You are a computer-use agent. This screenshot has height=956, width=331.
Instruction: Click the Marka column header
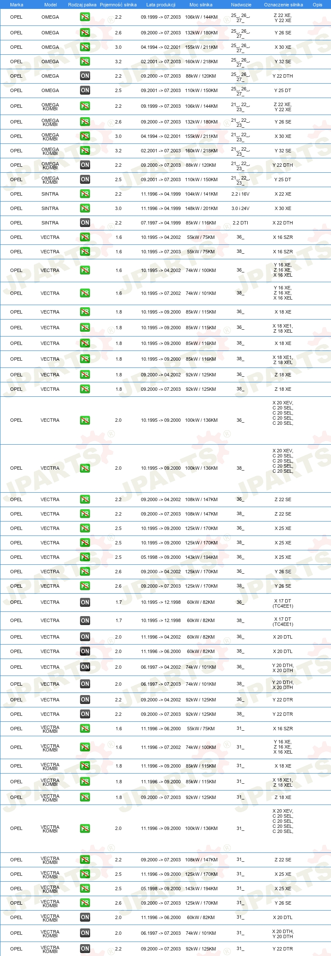point(17,5)
